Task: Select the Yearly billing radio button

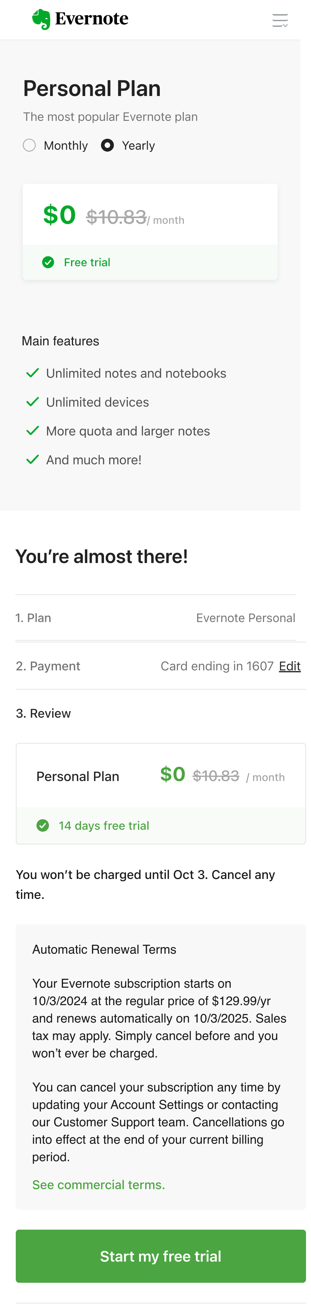Action: [x=107, y=146]
